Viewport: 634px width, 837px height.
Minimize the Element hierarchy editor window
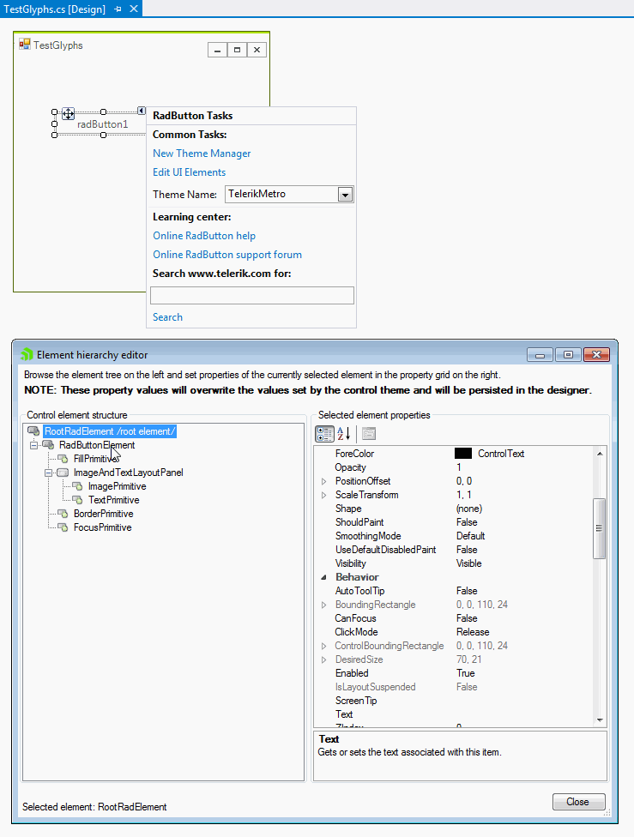(x=540, y=354)
